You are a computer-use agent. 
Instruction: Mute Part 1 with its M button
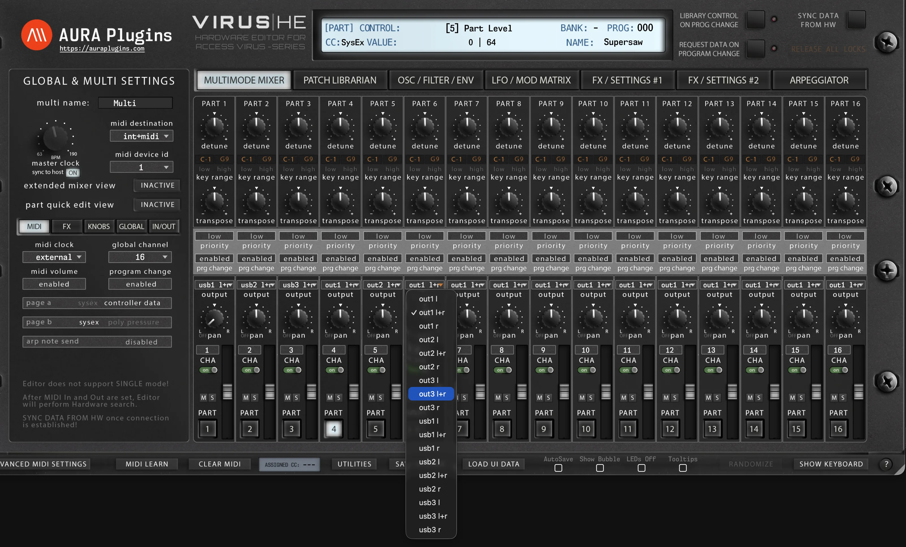coord(204,397)
